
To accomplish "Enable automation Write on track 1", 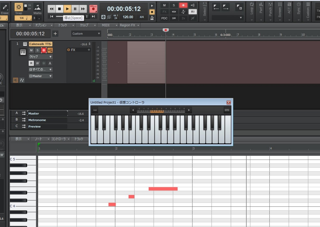I will click(37, 63).
